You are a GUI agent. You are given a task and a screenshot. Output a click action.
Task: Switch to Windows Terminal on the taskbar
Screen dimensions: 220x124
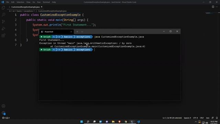(132, 122)
